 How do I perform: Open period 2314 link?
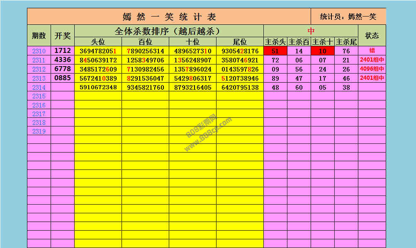(39, 87)
